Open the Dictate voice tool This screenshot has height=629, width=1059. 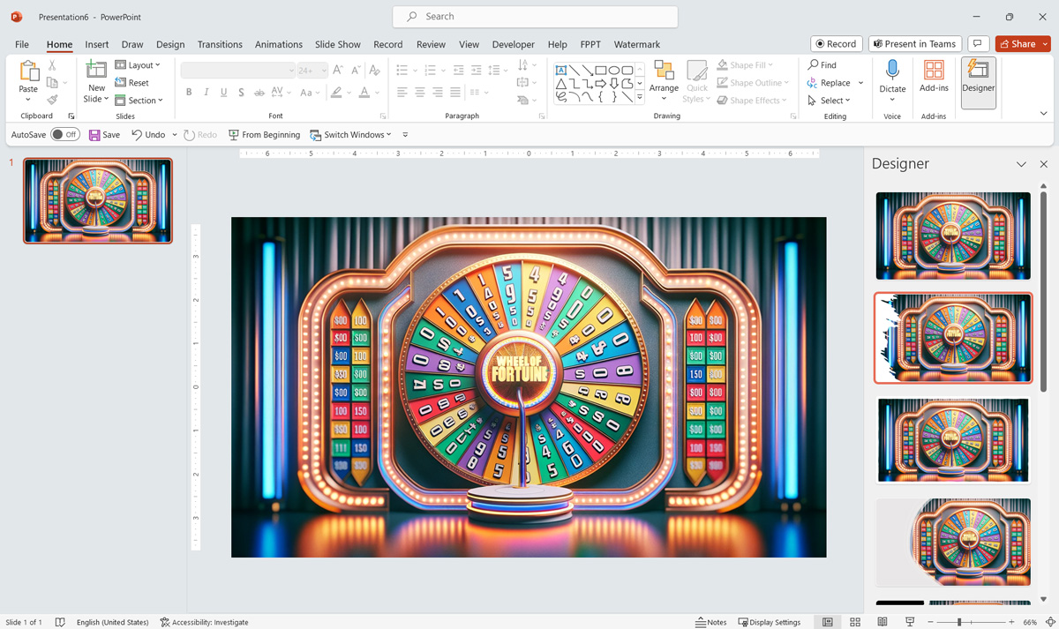pos(892,79)
